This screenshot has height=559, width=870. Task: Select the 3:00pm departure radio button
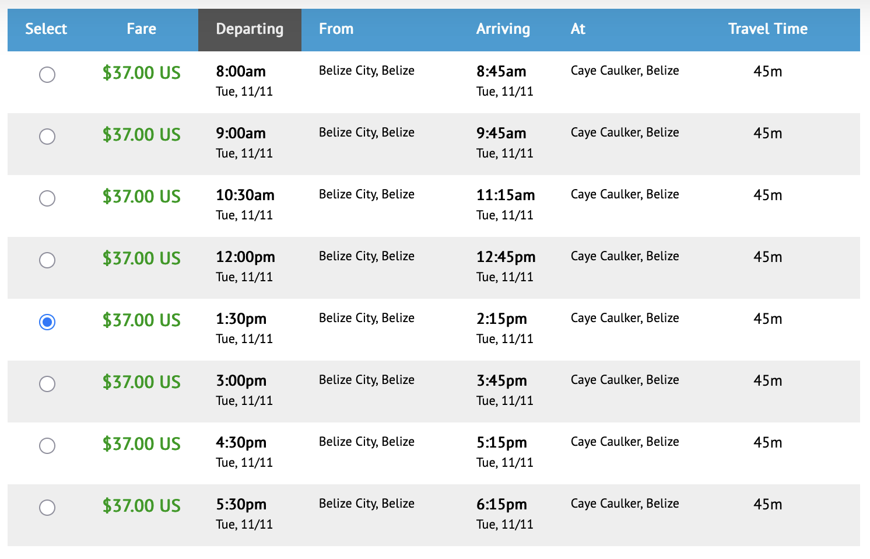coord(47,384)
